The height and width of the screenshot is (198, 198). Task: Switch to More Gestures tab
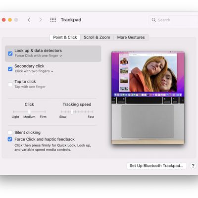click(x=131, y=37)
